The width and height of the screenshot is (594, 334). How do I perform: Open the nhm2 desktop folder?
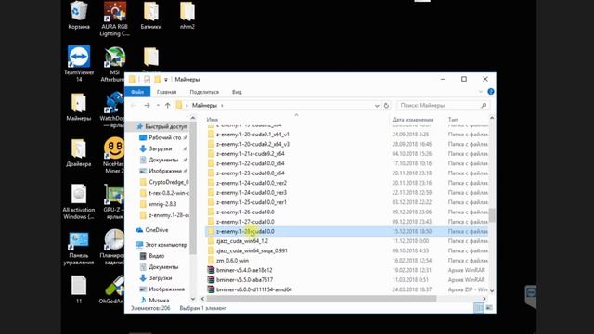[x=187, y=15]
